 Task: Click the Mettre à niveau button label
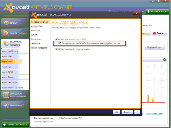click(x=159, y=11)
